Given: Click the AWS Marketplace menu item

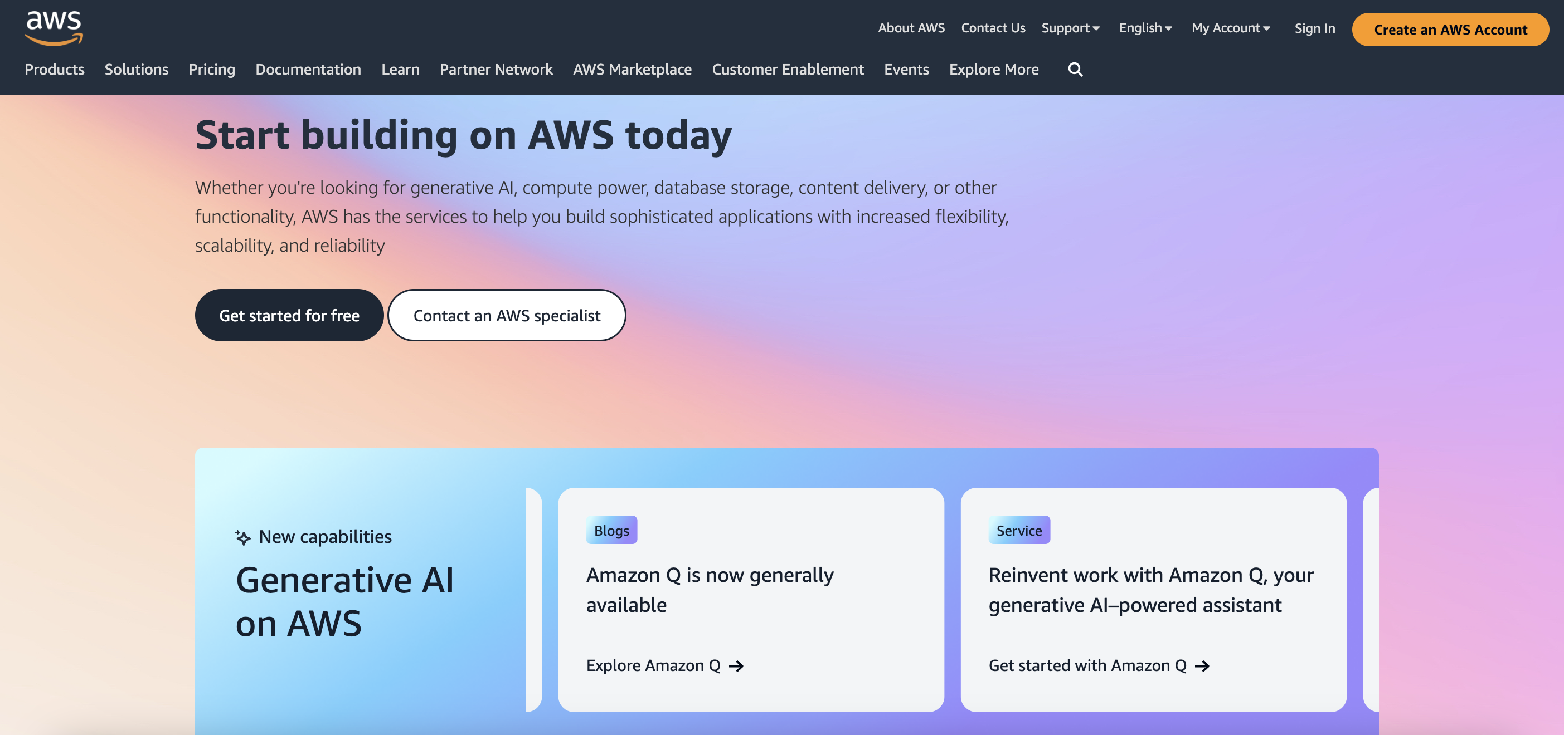Looking at the screenshot, I should coord(632,70).
